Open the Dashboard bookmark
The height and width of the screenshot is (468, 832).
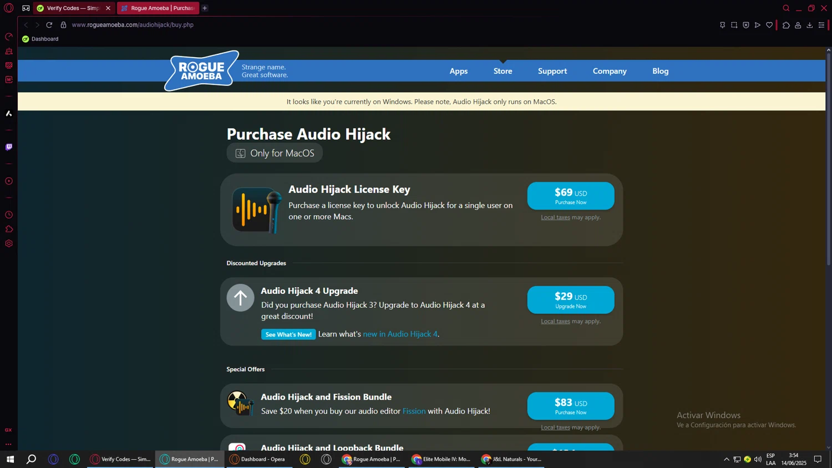click(x=40, y=39)
